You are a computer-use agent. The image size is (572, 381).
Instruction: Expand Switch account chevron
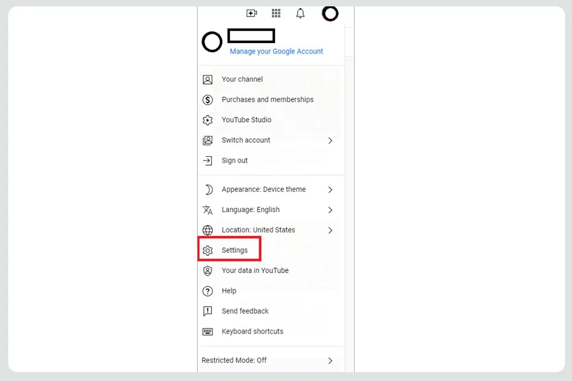click(330, 141)
